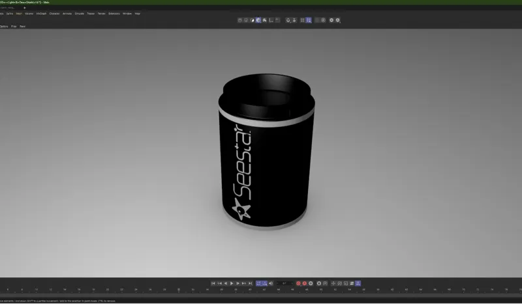Open the viewport Options menu
The image size is (522, 304).
point(4,26)
